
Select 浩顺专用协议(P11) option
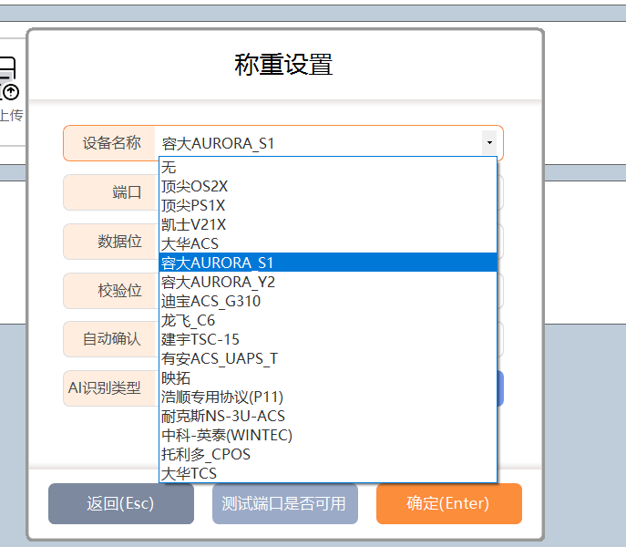(328, 397)
